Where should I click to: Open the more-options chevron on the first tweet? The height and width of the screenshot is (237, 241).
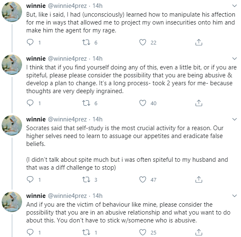click(x=234, y=6)
